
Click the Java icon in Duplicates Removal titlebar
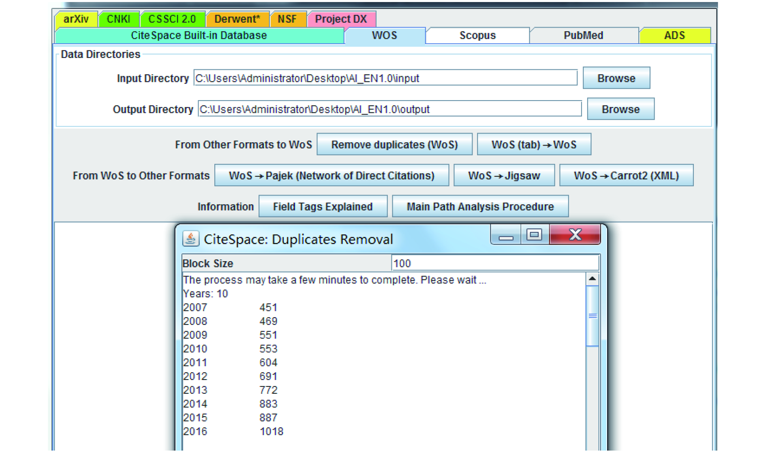[190, 238]
